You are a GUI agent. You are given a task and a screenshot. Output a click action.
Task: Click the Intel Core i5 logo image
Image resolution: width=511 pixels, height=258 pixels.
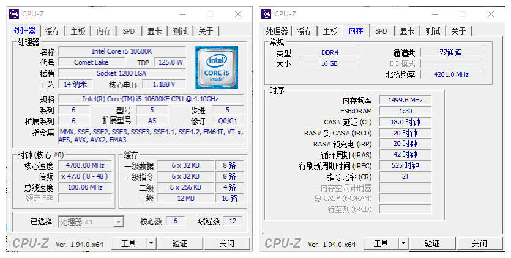[217, 68]
